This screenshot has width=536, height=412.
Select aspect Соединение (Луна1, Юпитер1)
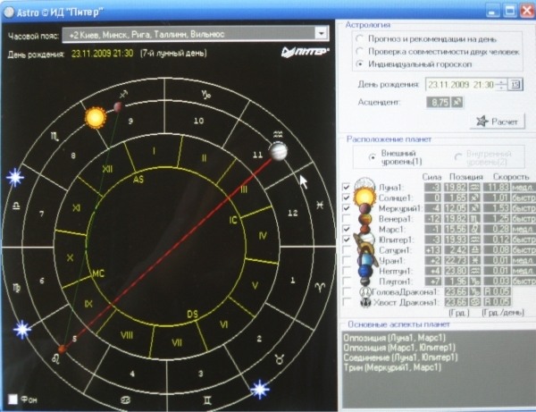click(x=400, y=357)
